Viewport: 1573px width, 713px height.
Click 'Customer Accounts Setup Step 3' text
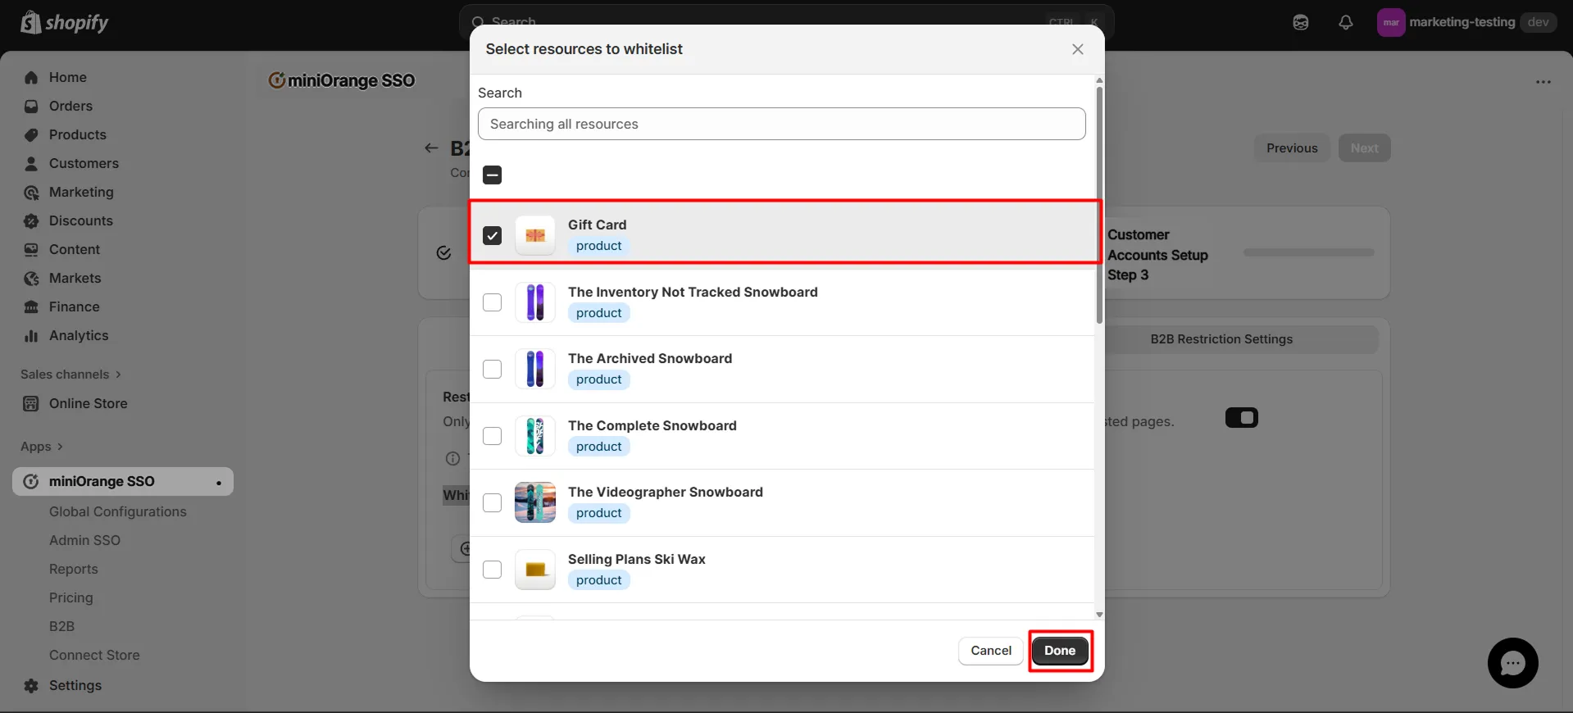pos(1157,255)
